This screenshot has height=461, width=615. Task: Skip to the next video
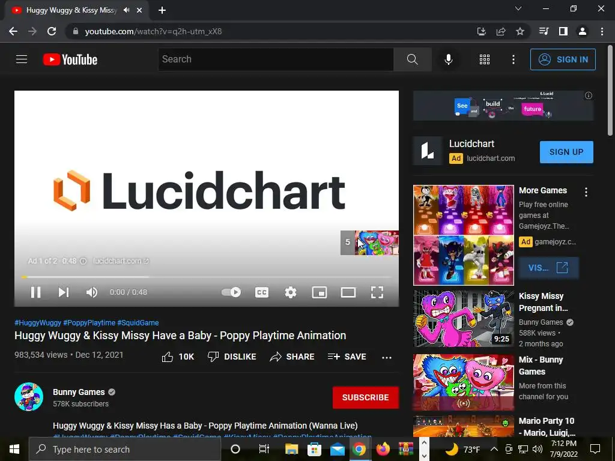(64, 292)
